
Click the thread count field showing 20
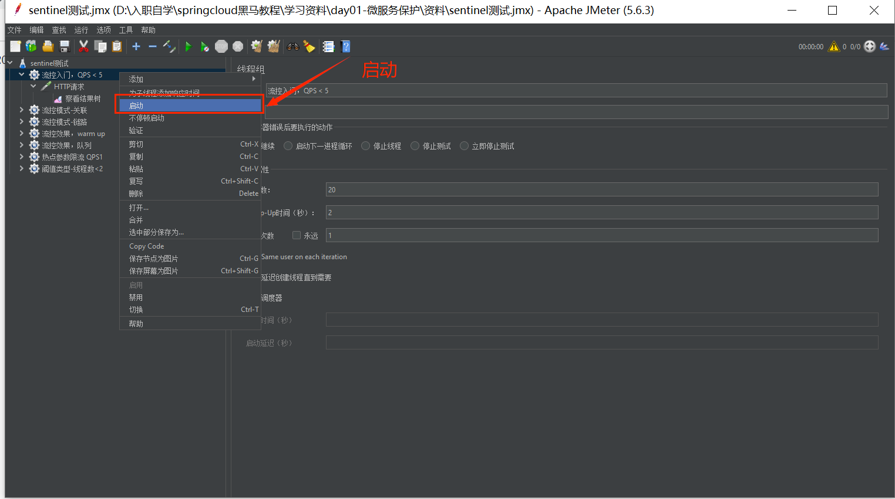pos(602,189)
